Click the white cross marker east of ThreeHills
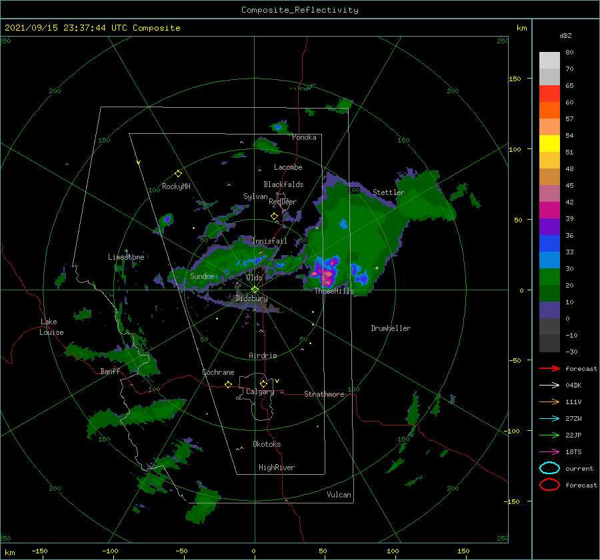This screenshot has width=600, height=560. tap(377, 268)
